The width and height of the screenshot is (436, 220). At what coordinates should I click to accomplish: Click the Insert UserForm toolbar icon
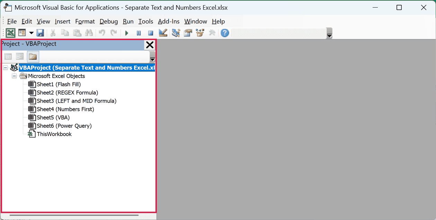22,33
